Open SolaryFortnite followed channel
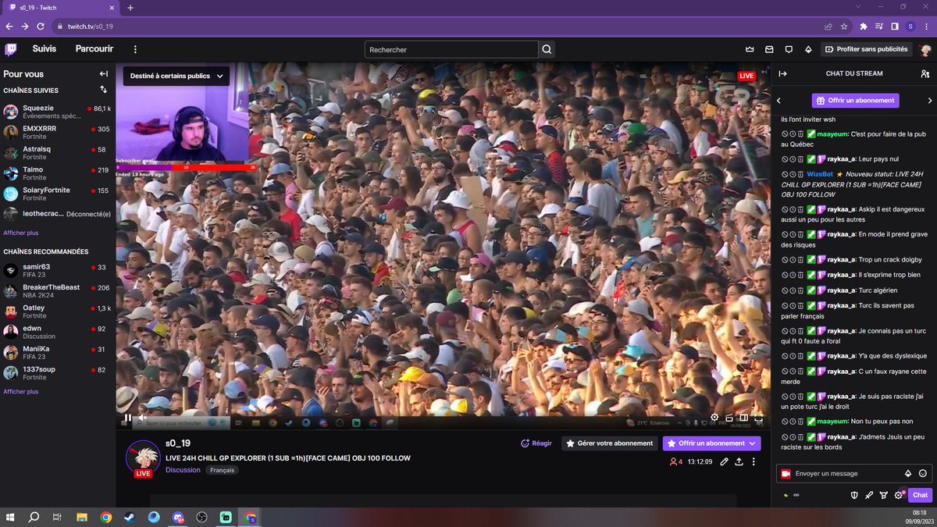937x527 pixels. pos(57,194)
